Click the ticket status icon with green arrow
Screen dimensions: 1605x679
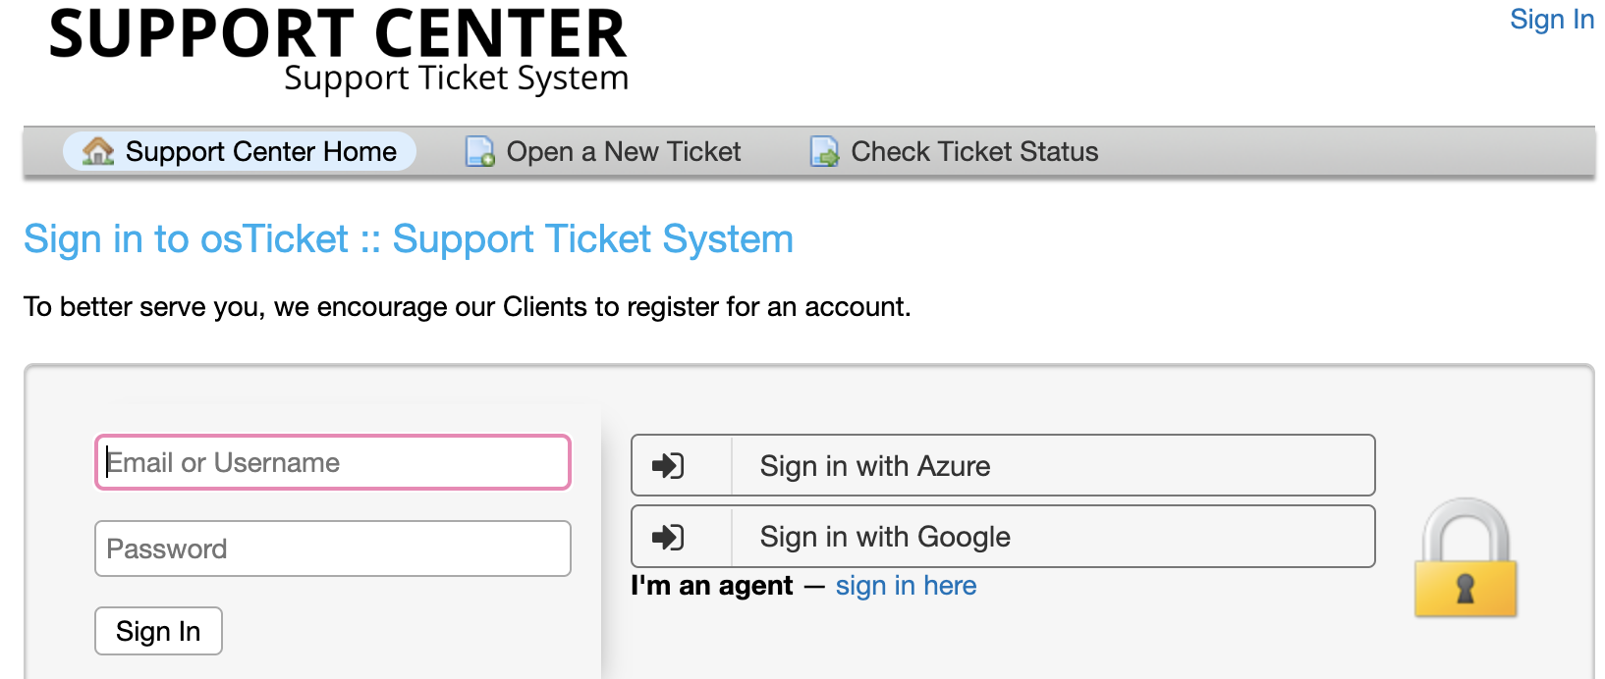[824, 151]
